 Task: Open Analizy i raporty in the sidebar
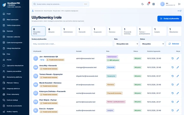[x=15, y=112]
